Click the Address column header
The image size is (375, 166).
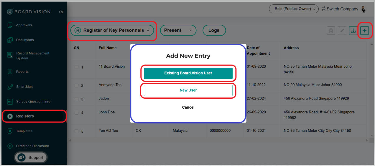(291, 48)
